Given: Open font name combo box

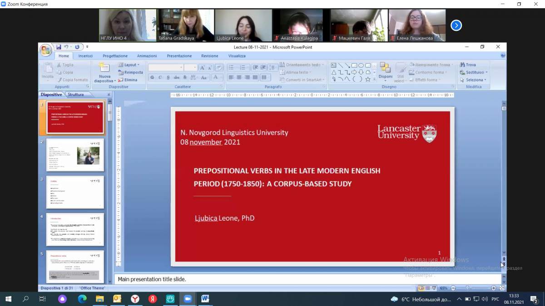Looking at the screenshot, I should [166, 68].
